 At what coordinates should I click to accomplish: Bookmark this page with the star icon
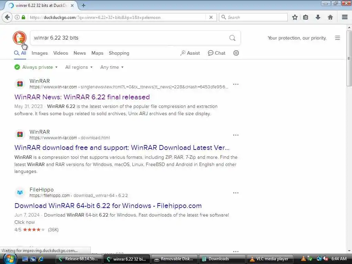point(295,17)
